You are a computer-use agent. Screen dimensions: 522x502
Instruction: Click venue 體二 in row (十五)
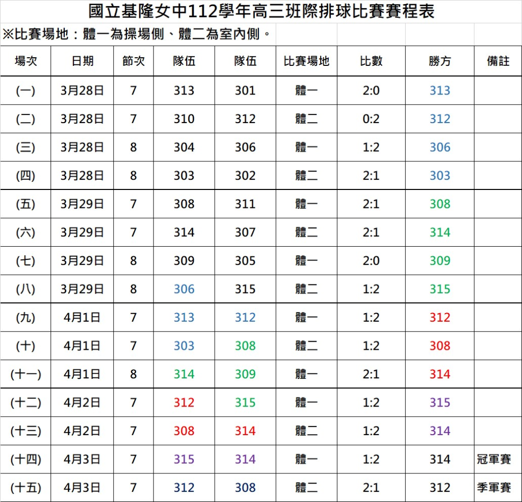[306, 487]
